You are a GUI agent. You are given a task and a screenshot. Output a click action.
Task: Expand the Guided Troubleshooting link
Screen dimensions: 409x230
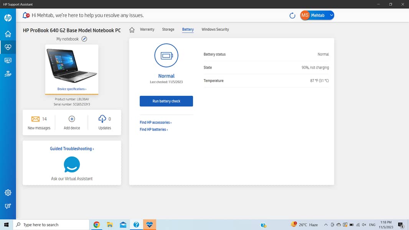pyautogui.click(x=72, y=149)
